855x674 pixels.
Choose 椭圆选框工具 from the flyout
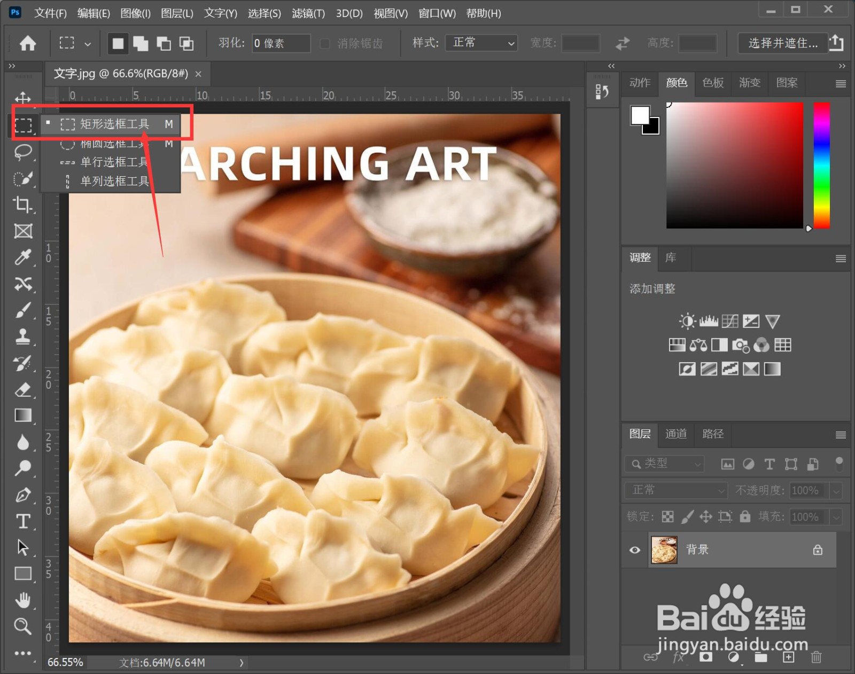[x=111, y=144]
